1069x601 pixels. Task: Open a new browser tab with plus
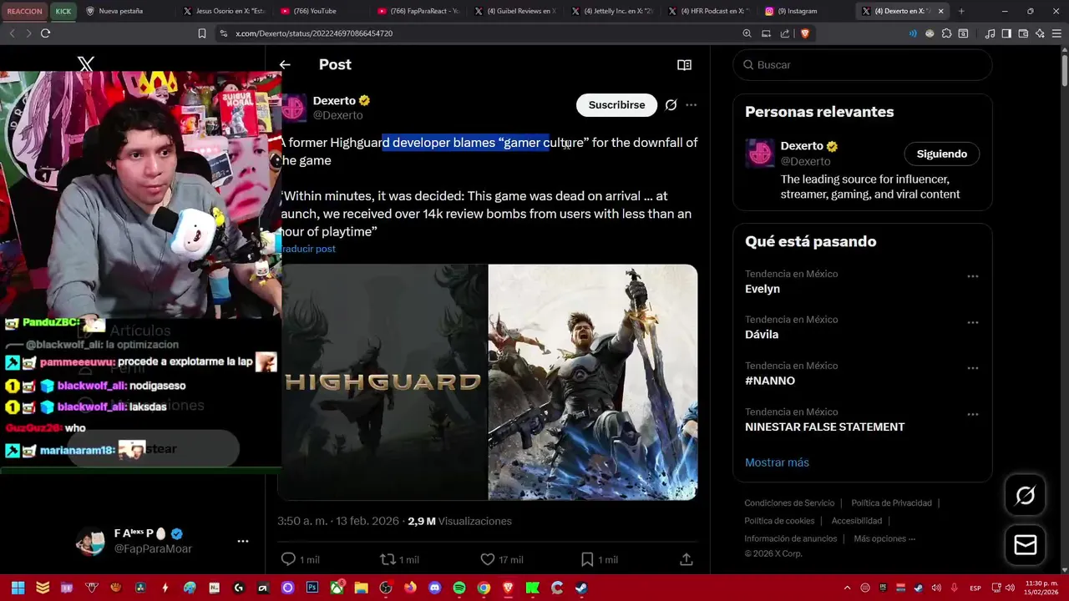coord(961,11)
